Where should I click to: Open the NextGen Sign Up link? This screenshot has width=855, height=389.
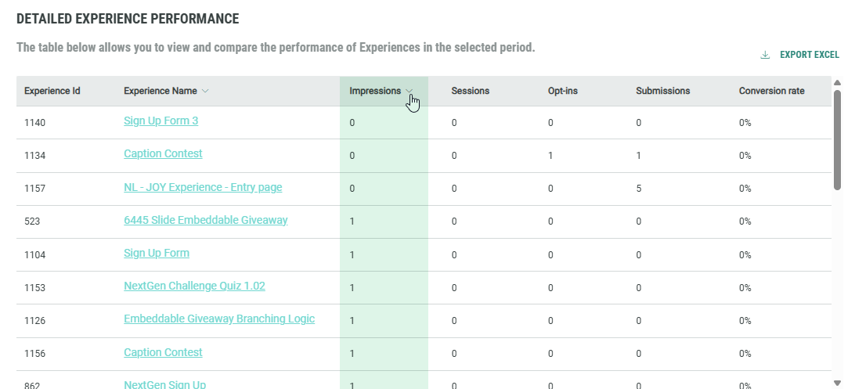[164, 384]
